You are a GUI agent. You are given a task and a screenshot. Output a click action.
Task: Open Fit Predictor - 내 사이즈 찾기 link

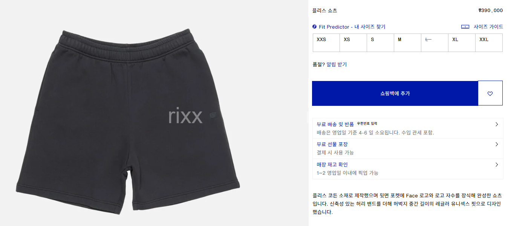[x=352, y=27]
